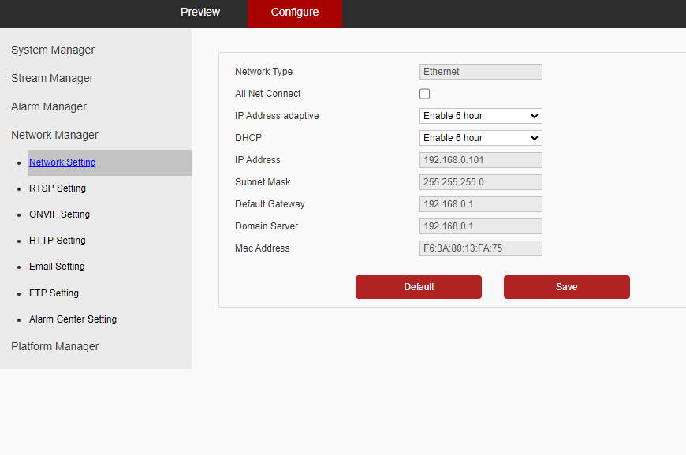
Task: Click the IP Address field
Action: tap(481, 160)
